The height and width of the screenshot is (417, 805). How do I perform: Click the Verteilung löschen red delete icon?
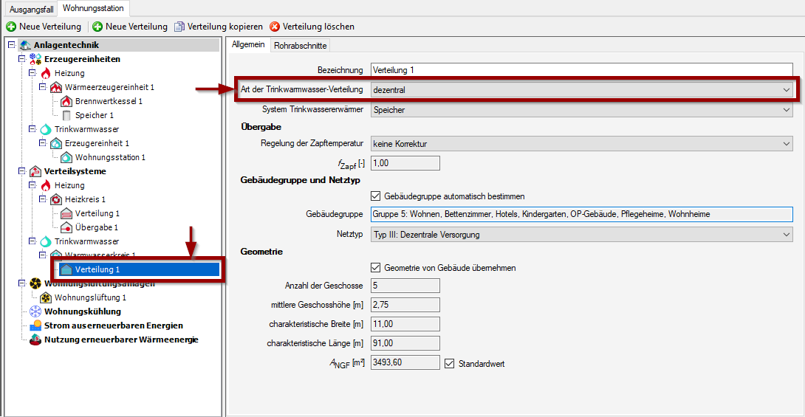275,27
